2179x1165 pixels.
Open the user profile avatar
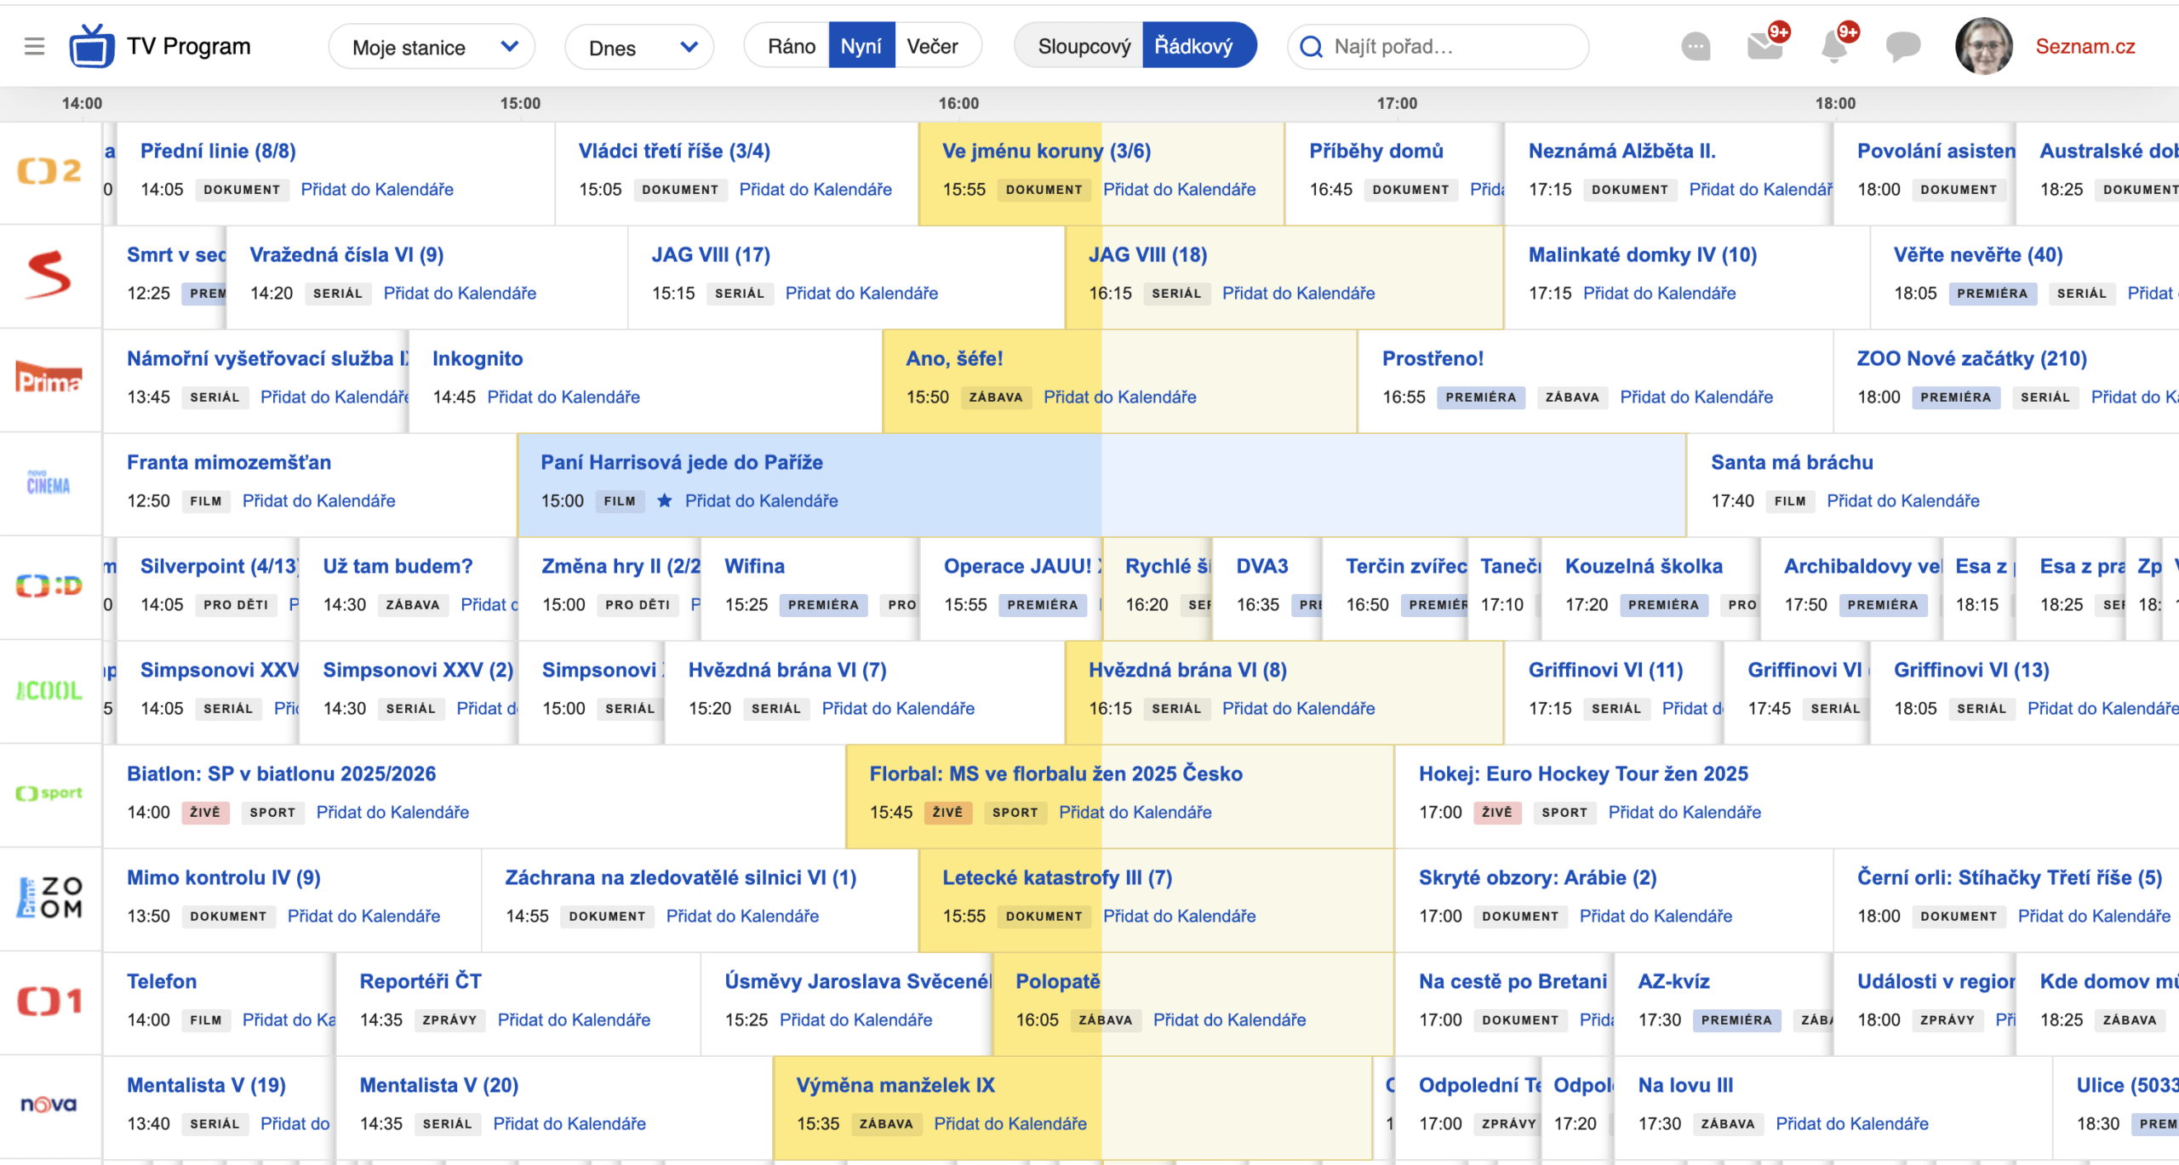(1983, 46)
